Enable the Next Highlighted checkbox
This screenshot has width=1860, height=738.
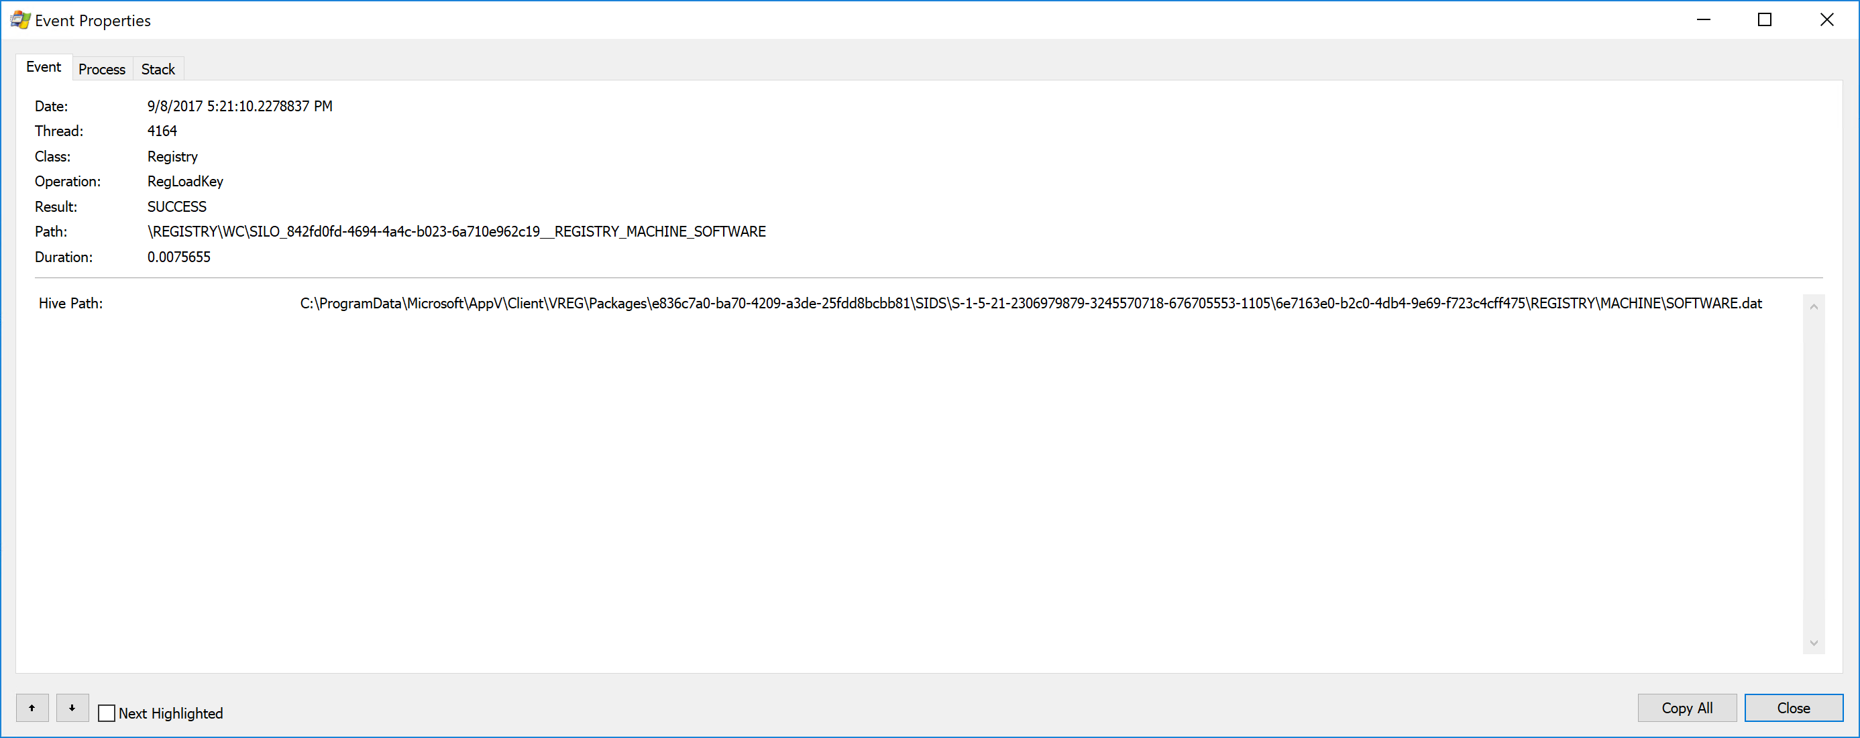point(106,713)
